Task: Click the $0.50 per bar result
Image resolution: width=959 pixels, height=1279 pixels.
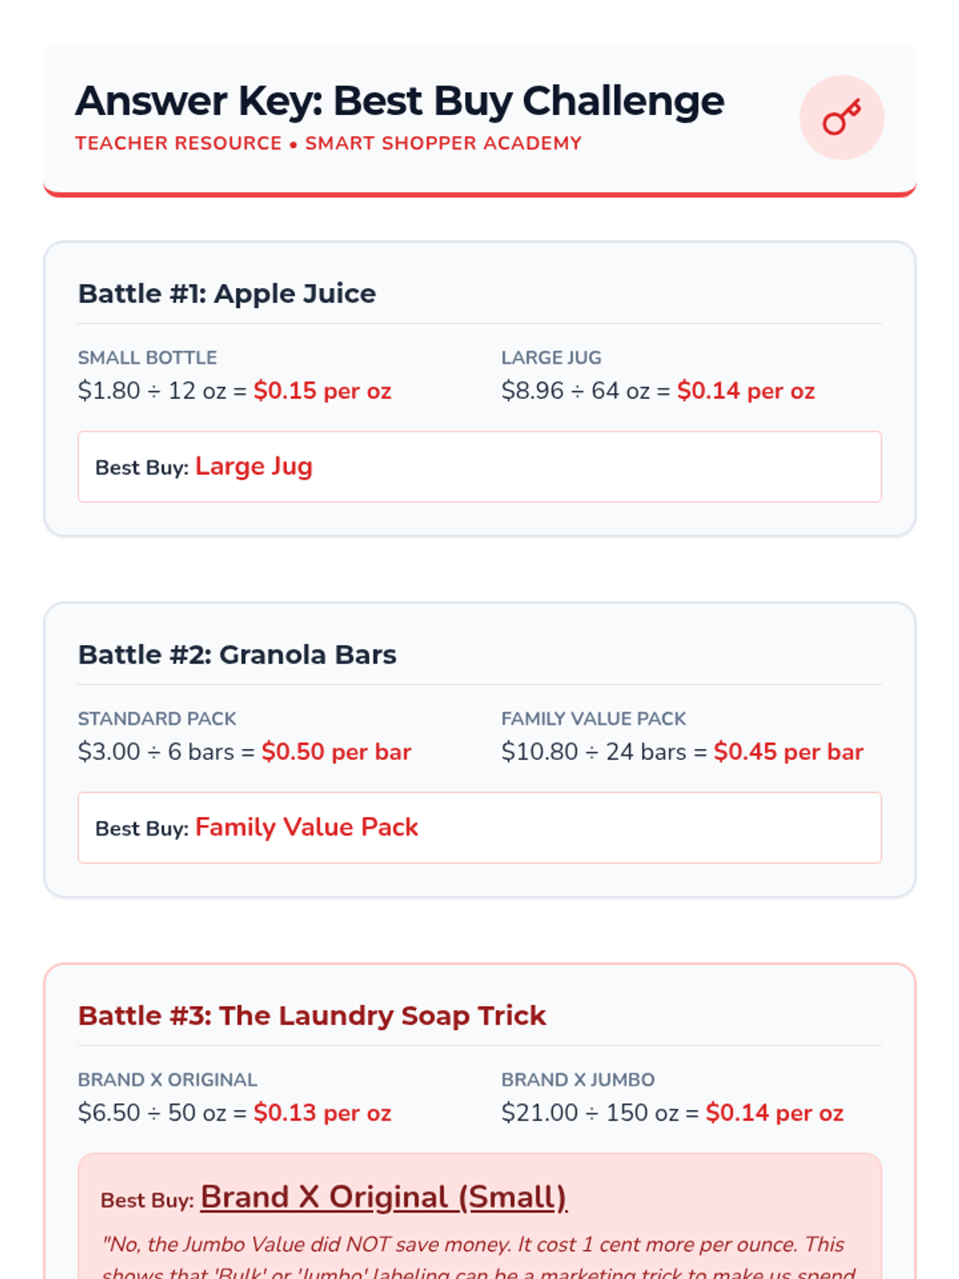Action: (336, 752)
